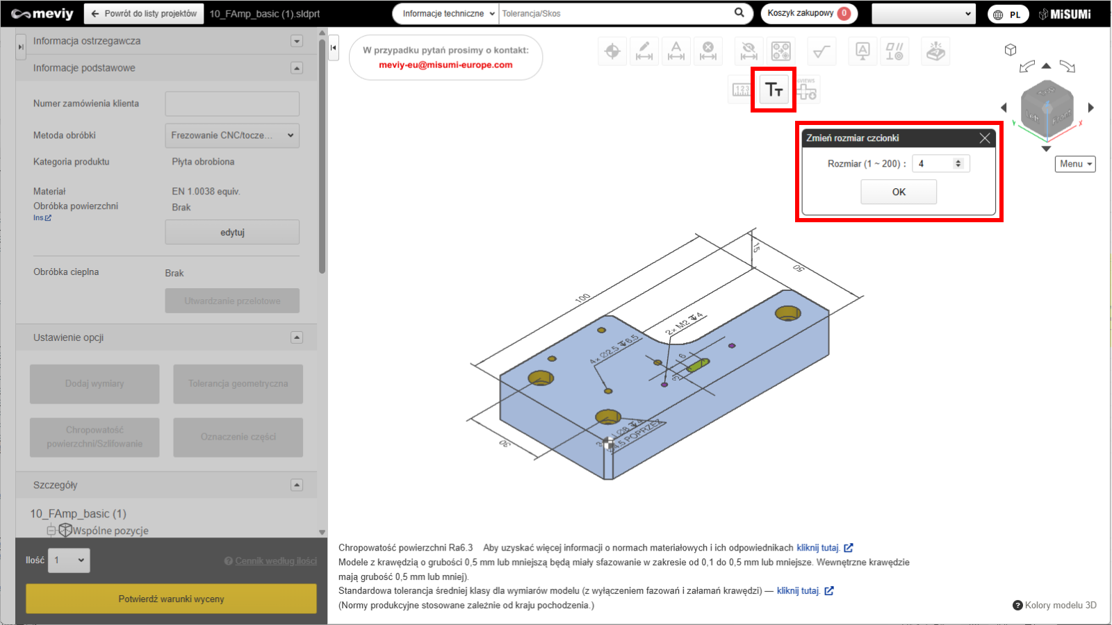1112x625 pixels.
Task: Click the Potwierdź warunki wyceny button
Action: 171,599
